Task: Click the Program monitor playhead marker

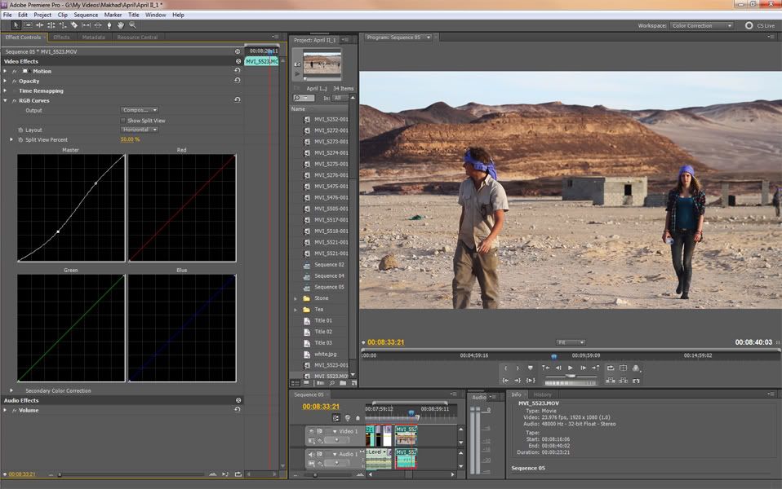Action: [x=553, y=355]
